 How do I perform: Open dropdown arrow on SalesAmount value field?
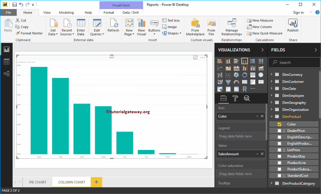(257, 154)
